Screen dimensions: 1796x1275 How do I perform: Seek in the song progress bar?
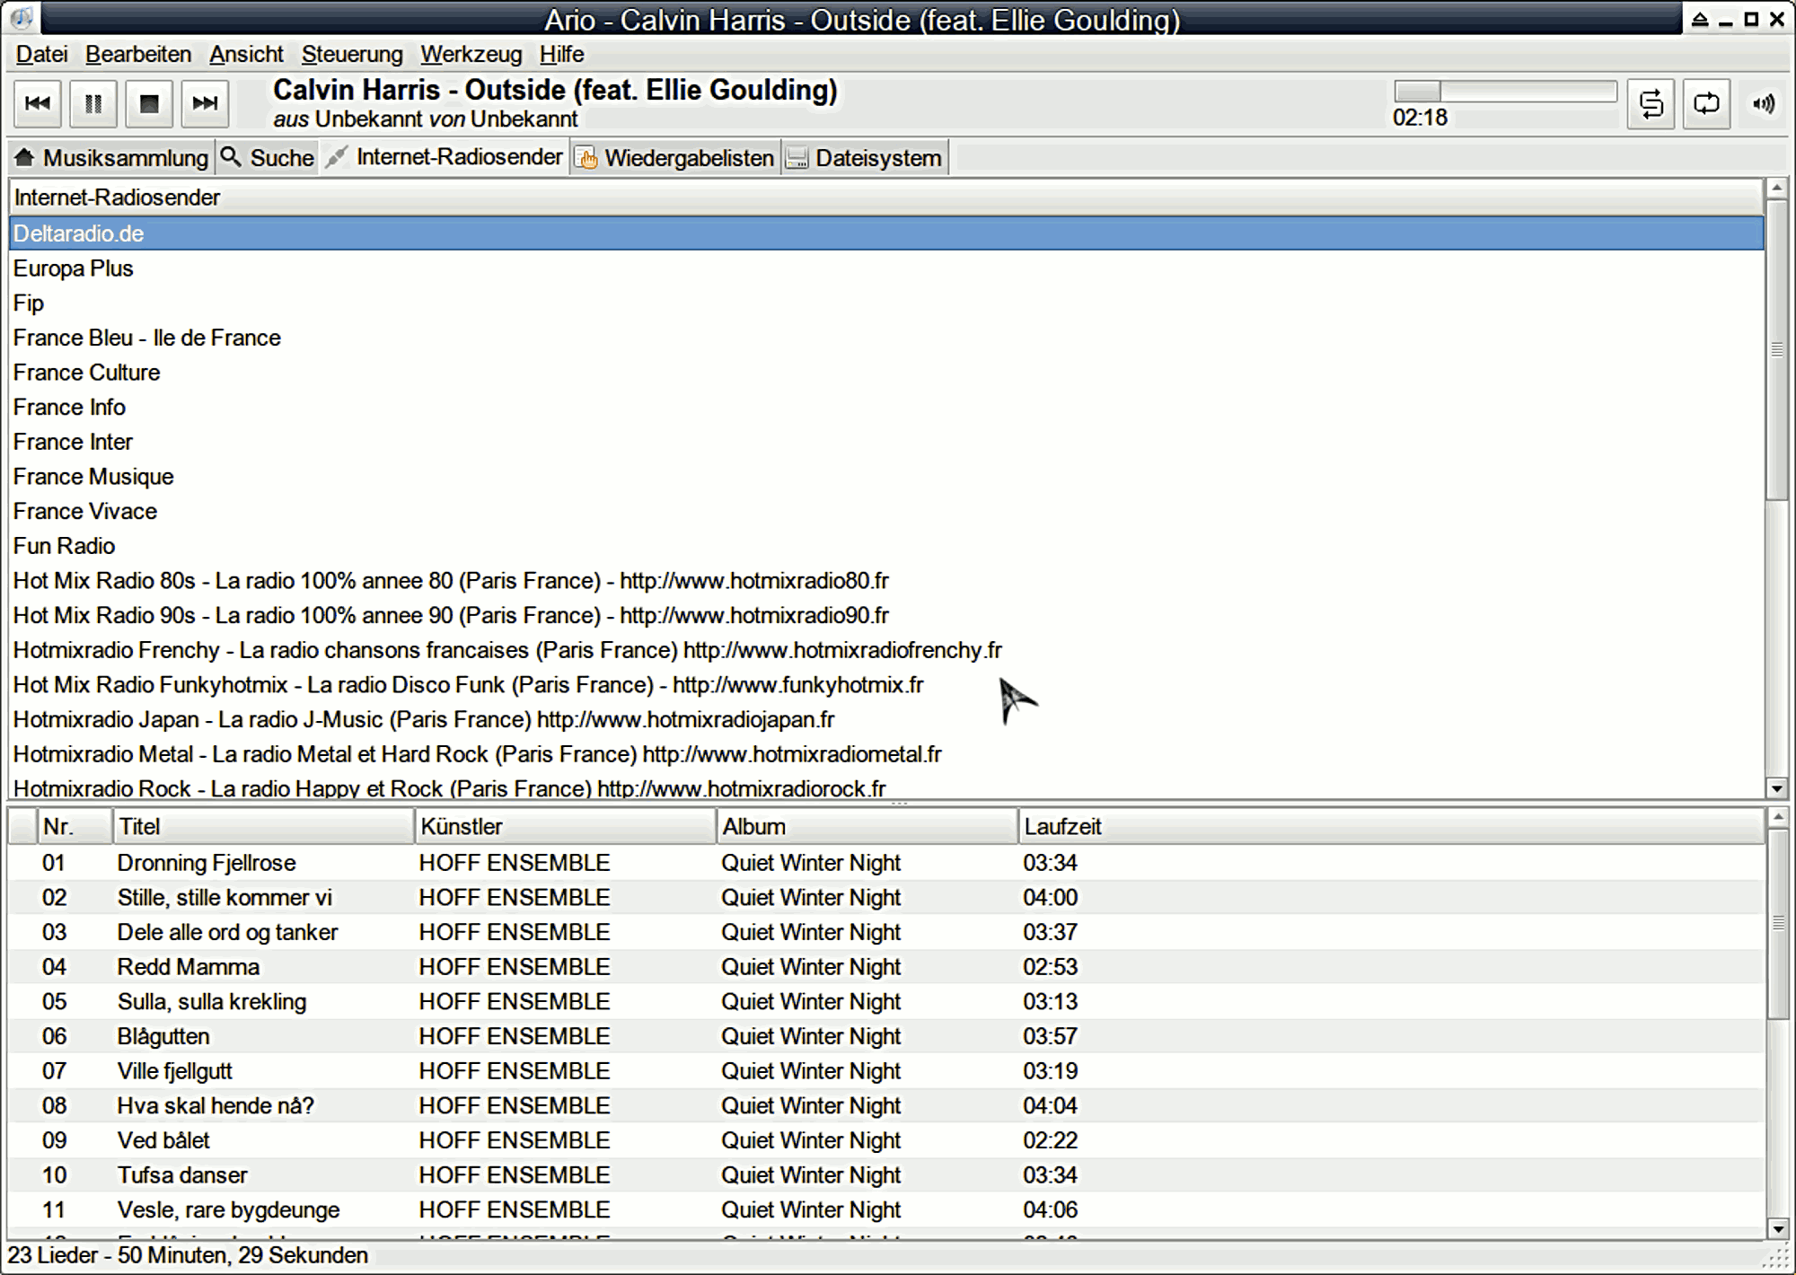pyautogui.click(x=1505, y=91)
